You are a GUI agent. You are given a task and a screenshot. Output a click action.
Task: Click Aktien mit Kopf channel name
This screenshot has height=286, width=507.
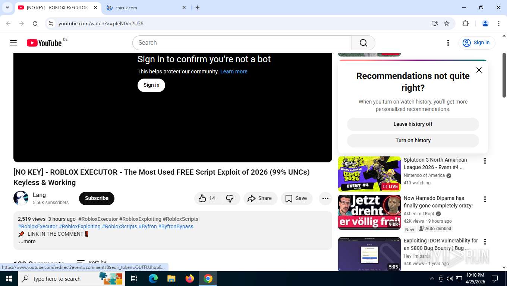[x=419, y=214]
